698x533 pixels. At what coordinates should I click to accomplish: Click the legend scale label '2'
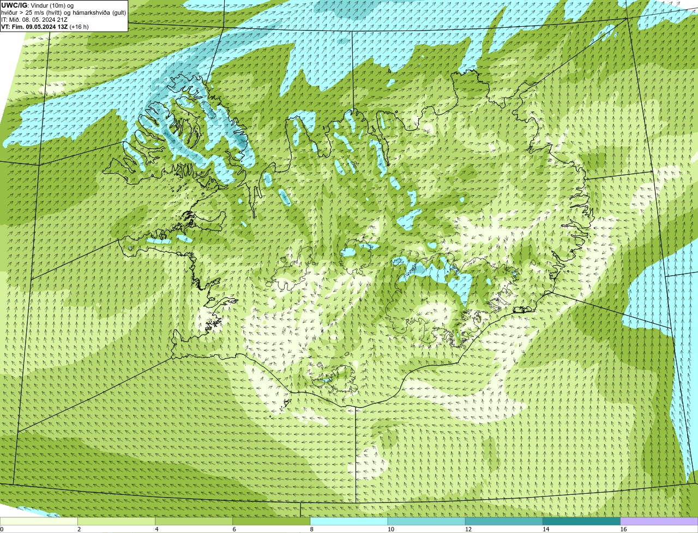(79, 529)
